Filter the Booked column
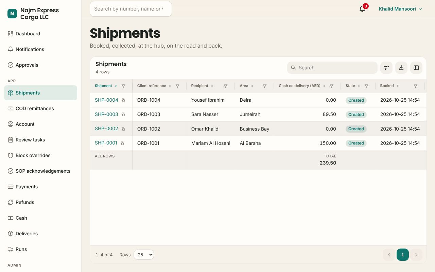The height and width of the screenshot is (272, 435). 416,86
